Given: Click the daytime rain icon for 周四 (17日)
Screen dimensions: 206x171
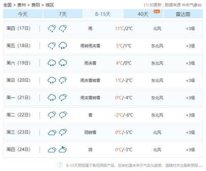Looking at the screenshot, I should (52, 28).
